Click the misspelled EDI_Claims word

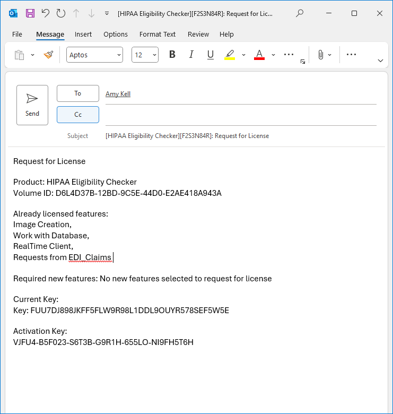click(x=90, y=257)
